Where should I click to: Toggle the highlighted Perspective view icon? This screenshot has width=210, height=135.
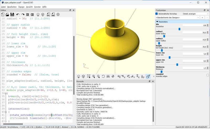pos(148,76)
